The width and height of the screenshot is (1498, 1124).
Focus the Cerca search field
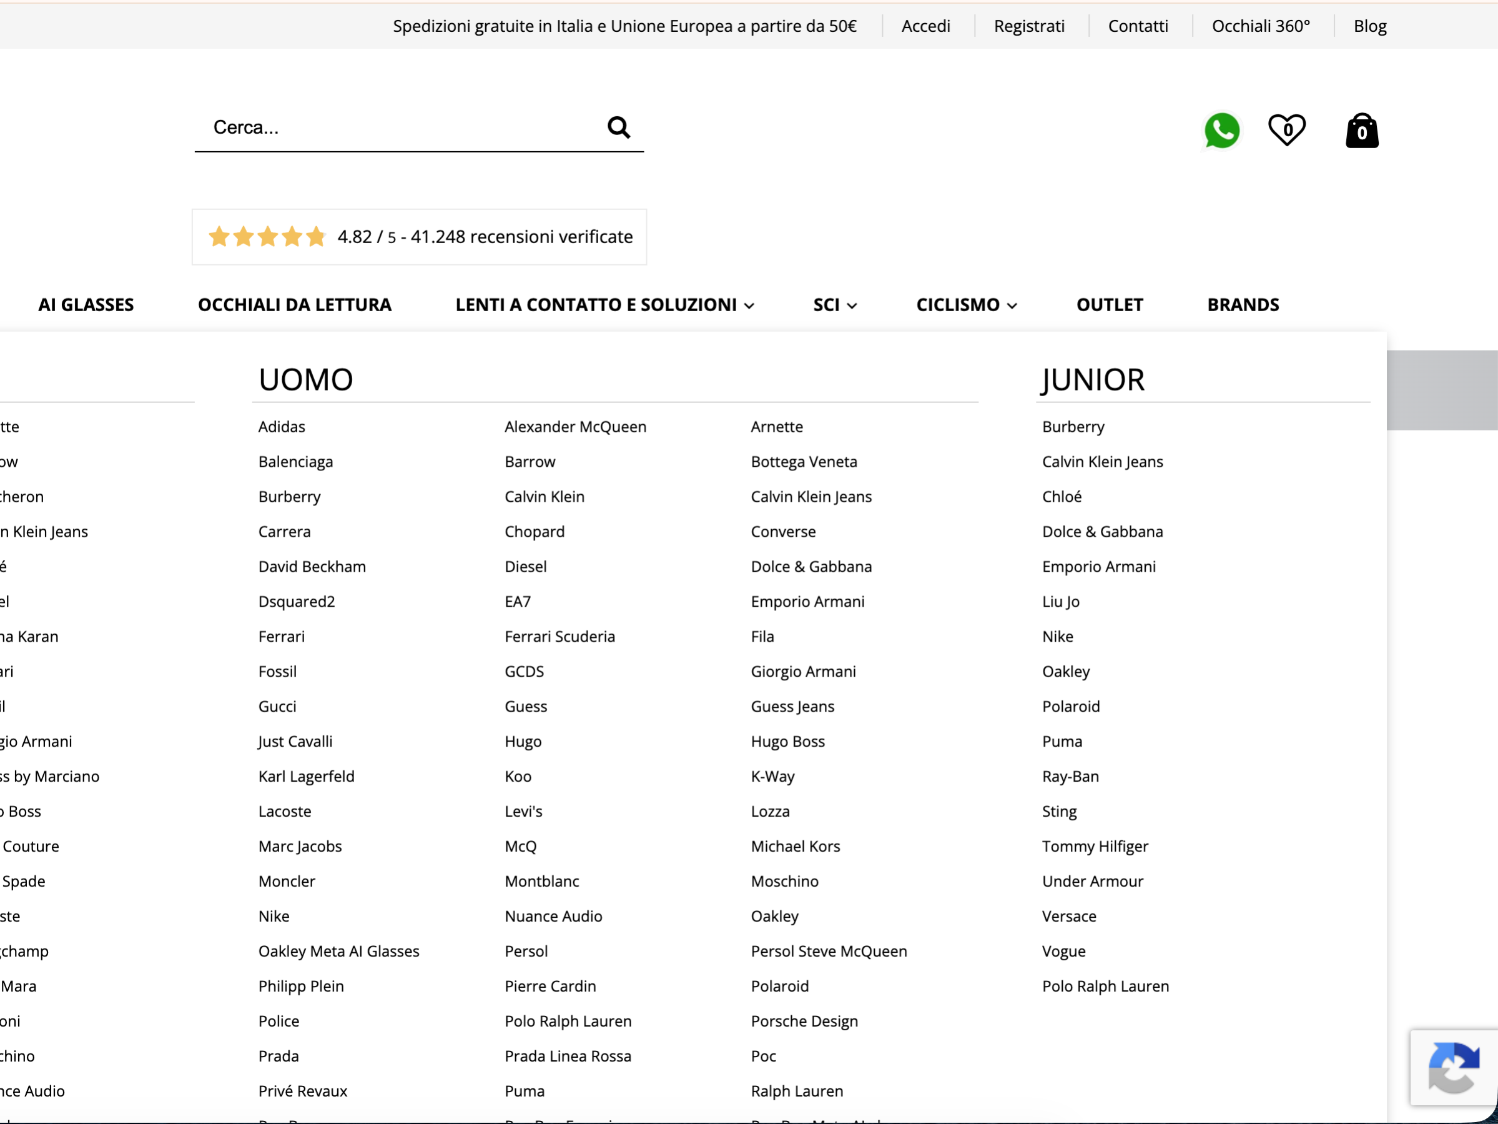point(407,127)
